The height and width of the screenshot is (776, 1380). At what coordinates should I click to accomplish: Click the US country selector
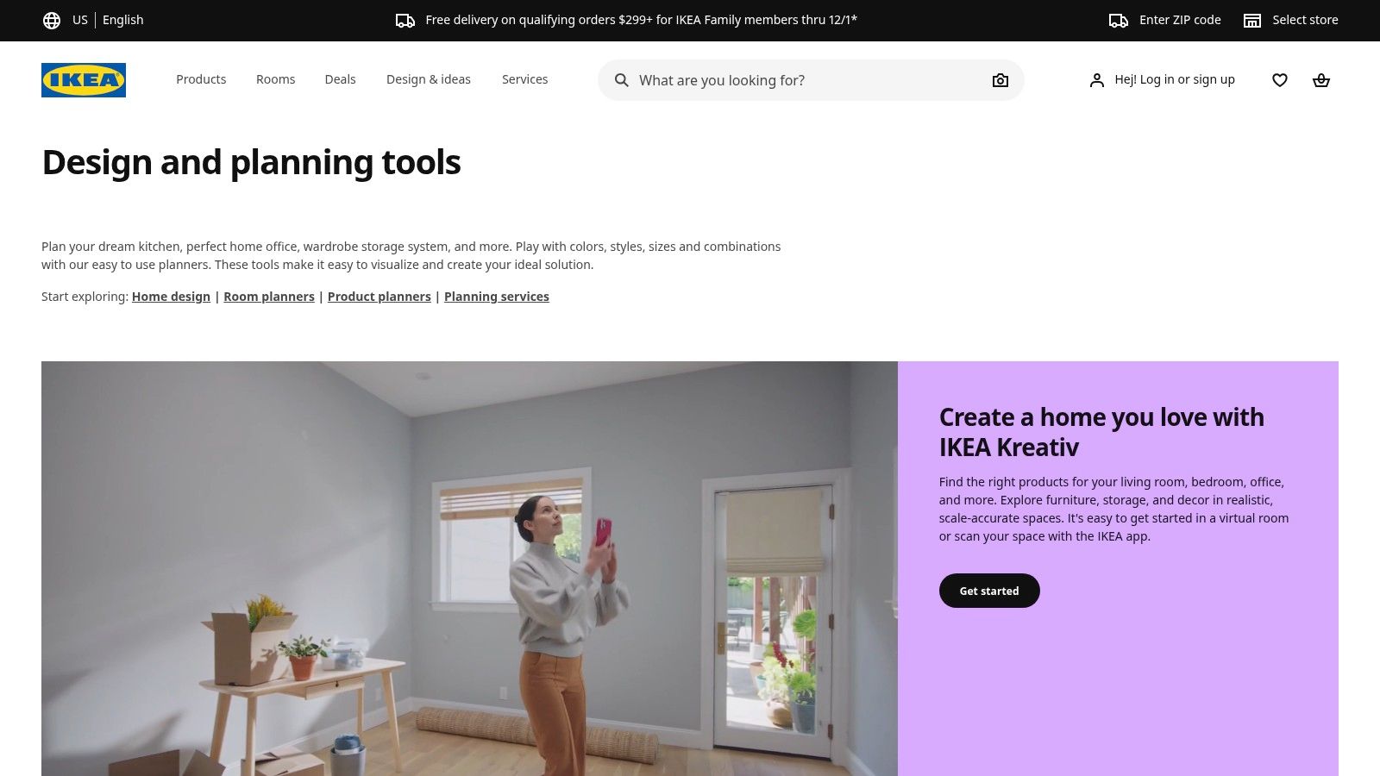coord(80,20)
